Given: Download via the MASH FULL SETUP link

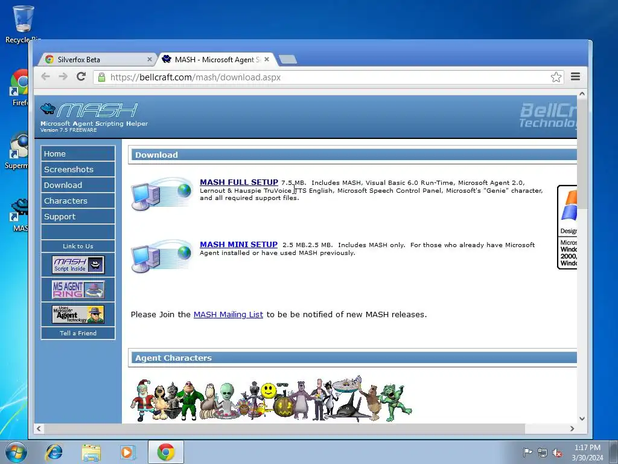Looking at the screenshot, I should point(239,182).
